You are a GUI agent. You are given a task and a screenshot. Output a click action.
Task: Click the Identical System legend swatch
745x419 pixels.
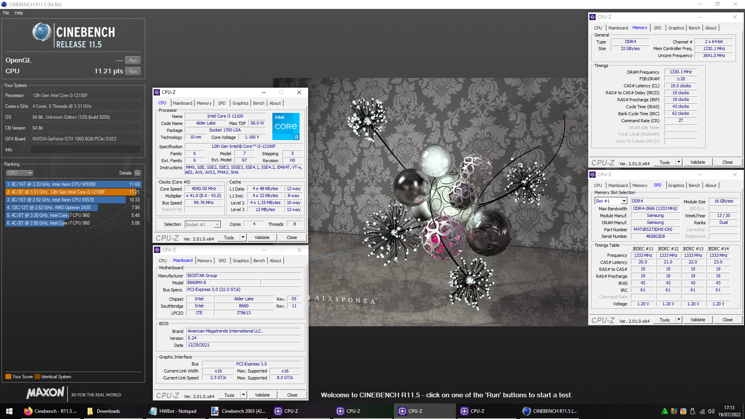coord(37,377)
